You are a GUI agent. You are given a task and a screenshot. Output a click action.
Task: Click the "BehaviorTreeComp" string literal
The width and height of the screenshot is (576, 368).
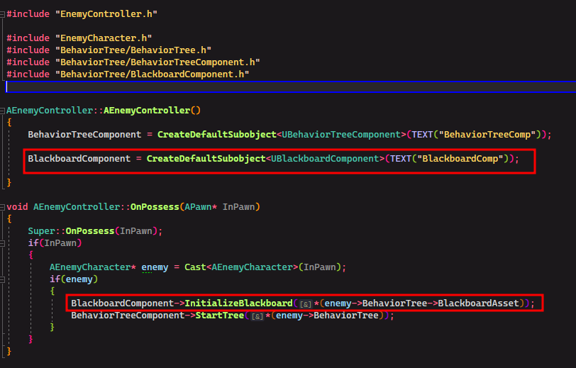tap(487, 135)
